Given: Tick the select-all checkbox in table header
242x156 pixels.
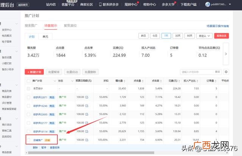Looking at the screenshot, I should (29, 81).
